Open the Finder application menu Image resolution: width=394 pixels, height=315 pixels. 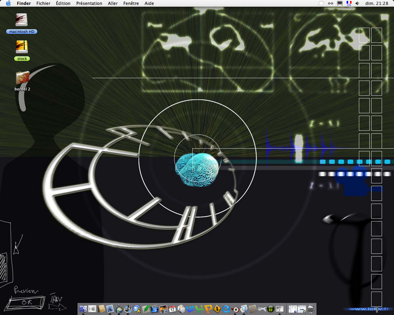24,3
